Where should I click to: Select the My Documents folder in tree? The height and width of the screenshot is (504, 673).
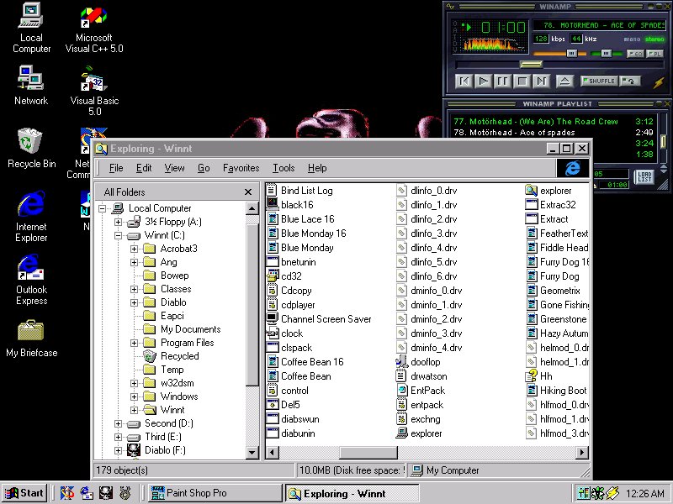tap(191, 329)
